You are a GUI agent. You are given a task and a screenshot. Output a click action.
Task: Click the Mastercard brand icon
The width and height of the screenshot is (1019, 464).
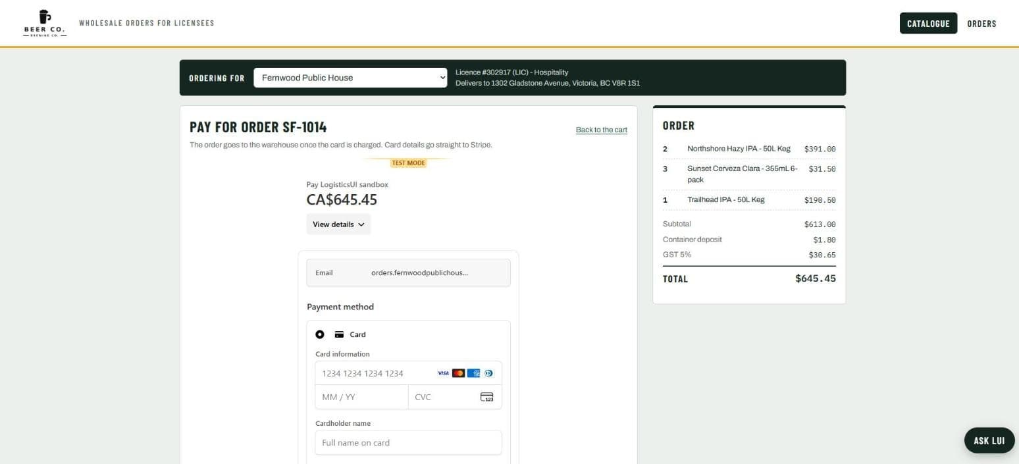tap(458, 373)
